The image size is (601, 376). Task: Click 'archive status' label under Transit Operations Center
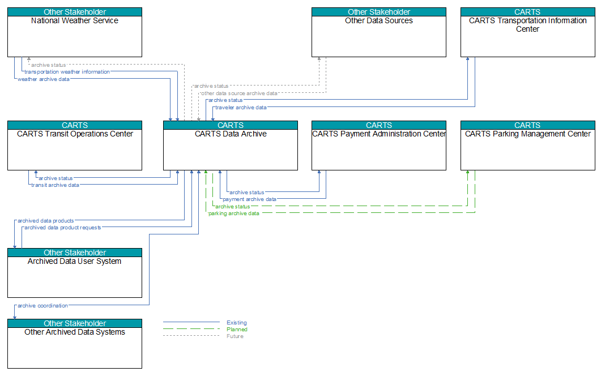(56, 178)
